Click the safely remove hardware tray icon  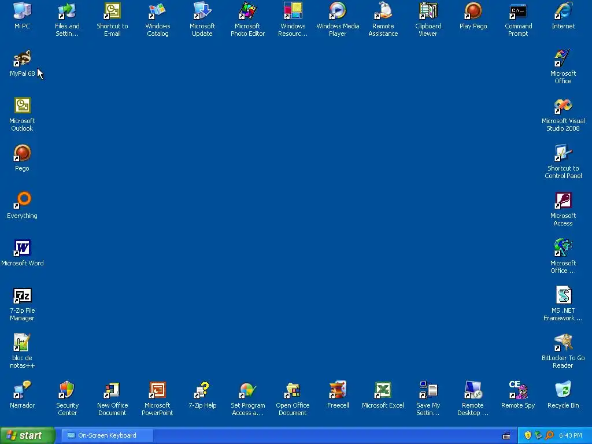click(538, 435)
